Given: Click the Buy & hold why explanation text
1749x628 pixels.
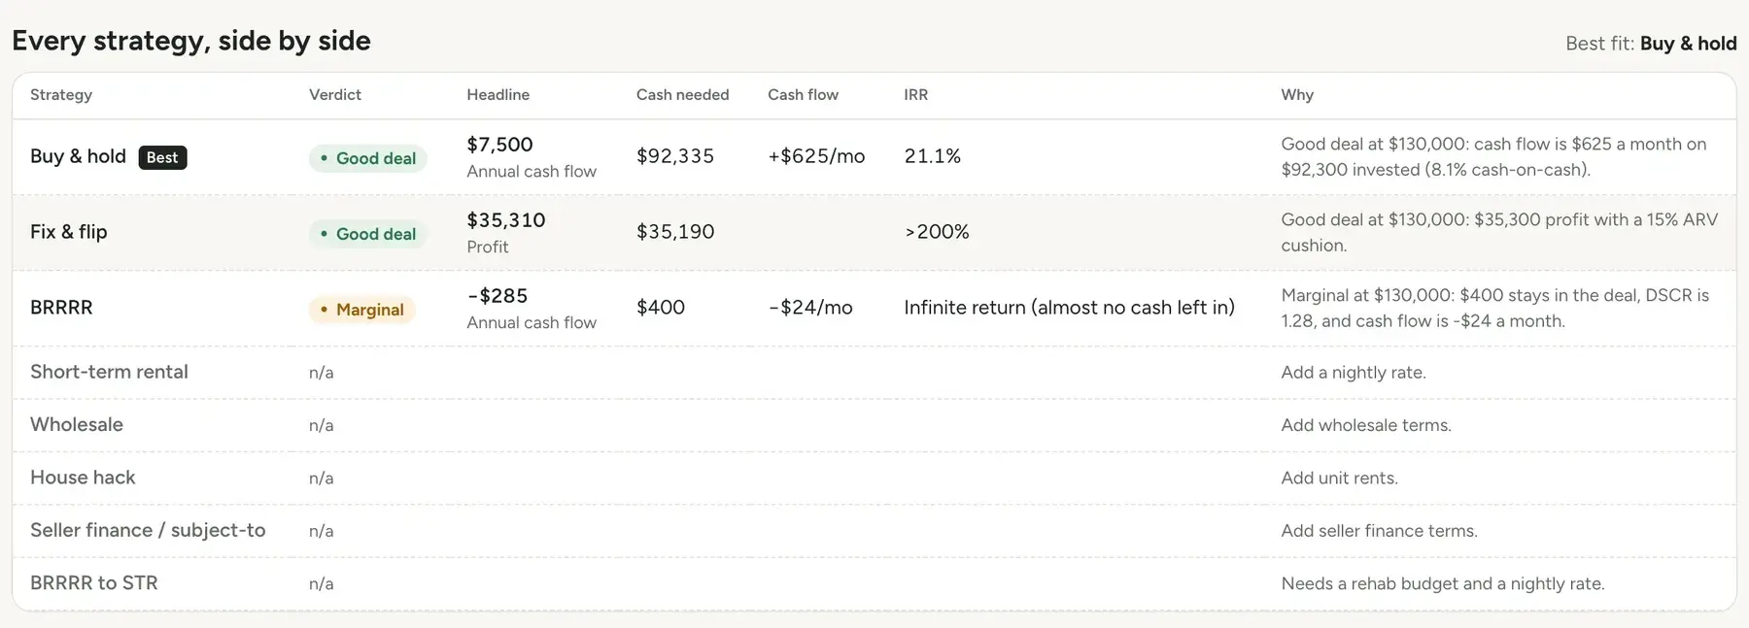Looking at the screenshot, I should point(1493,156).
